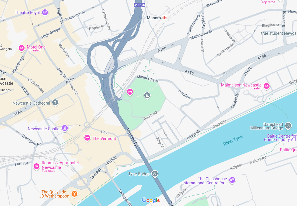This screenshot has height=206, width=297.
Task: Click the River Tyne water label
Action: point(233,141)
